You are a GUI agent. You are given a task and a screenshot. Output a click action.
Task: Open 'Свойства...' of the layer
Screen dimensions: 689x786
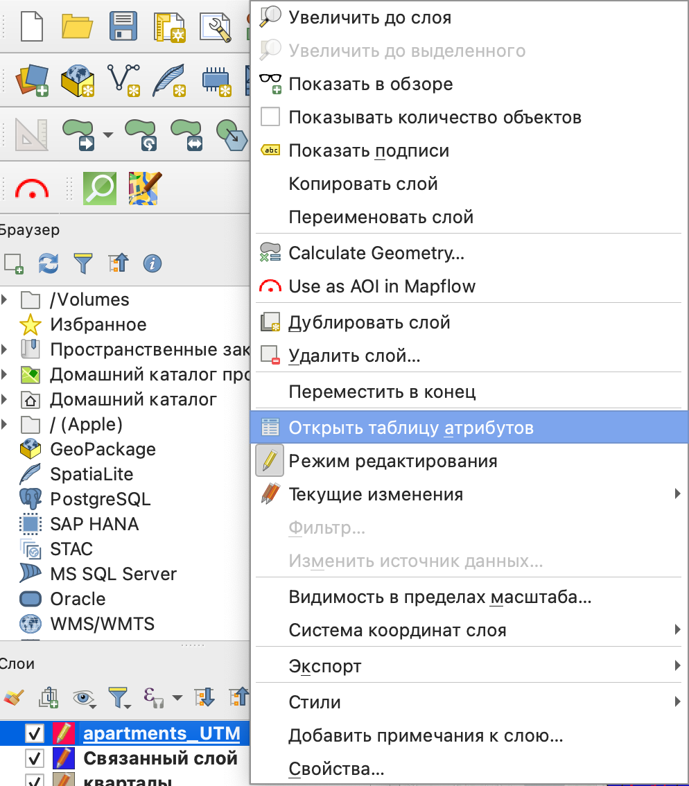[x=336, y=769]
